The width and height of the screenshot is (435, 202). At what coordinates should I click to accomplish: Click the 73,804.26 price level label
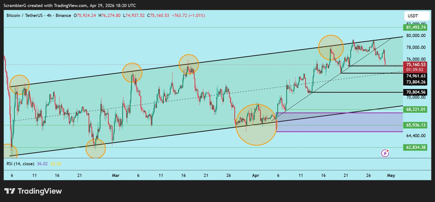[x=415, y=82]
